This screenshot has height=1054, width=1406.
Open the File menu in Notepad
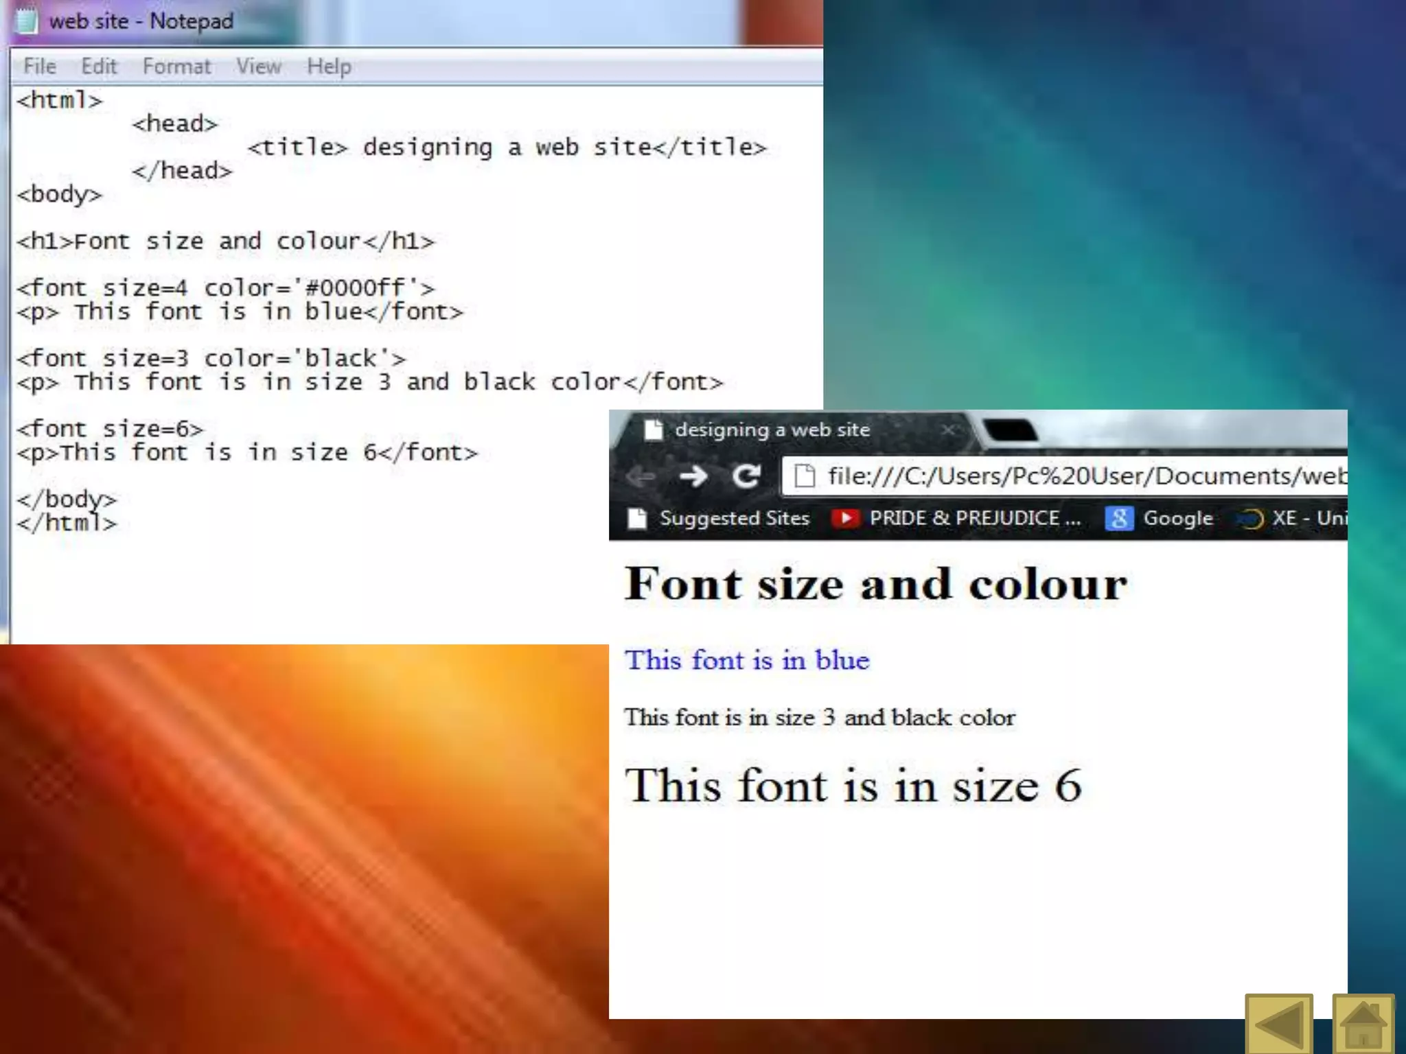click(x=39, y=67)
